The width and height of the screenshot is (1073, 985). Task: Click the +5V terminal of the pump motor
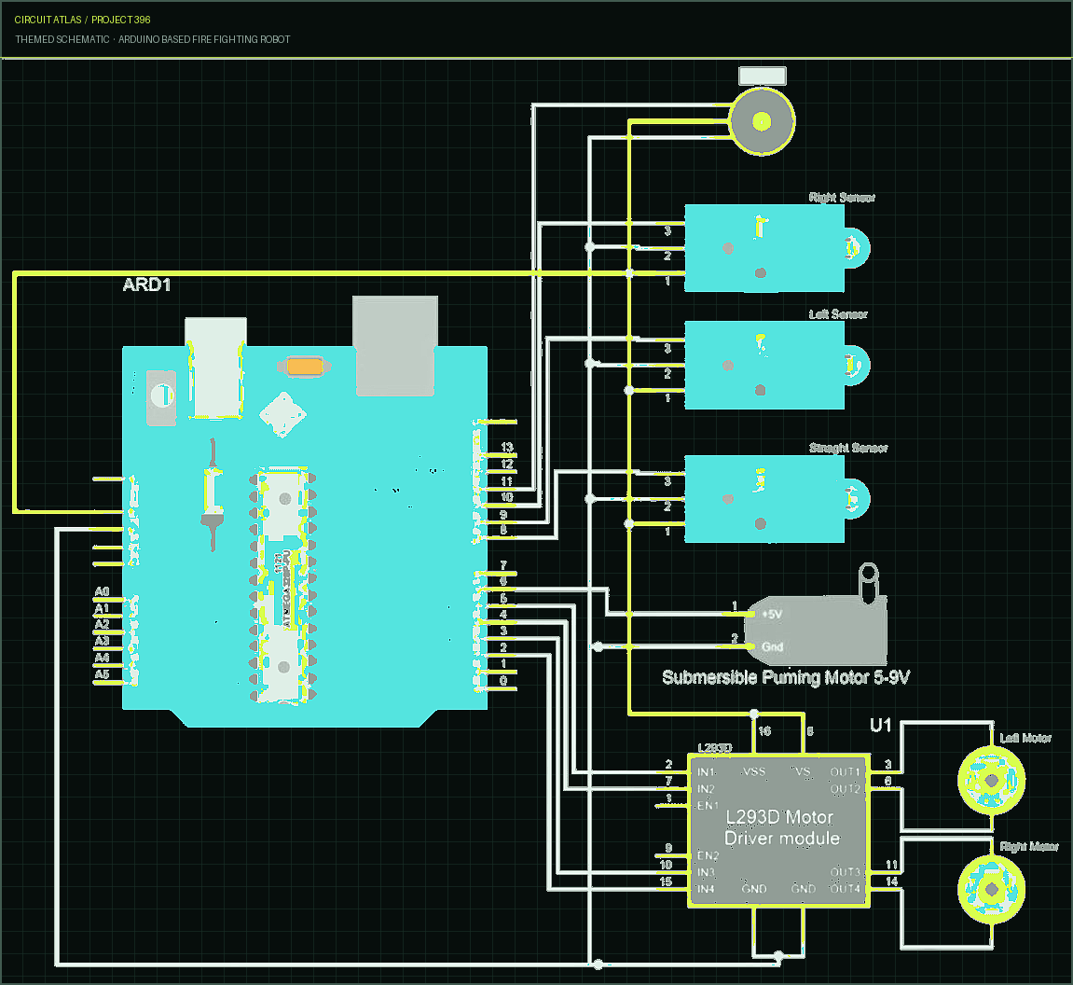(x=771, y=614)
